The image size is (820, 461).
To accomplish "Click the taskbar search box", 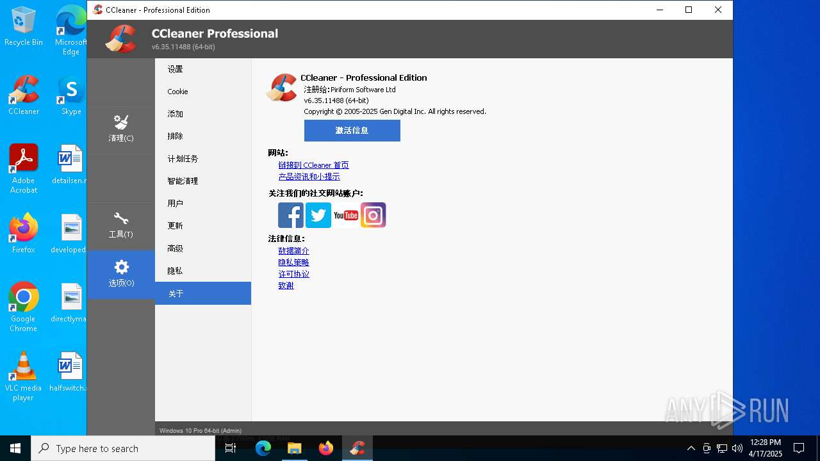I will (123, 448).
